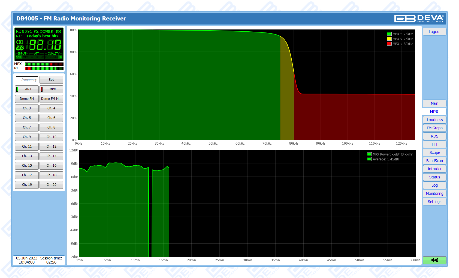Switch input to MPX
This screenshot has width=459, height=278.
tap(51, 89)
